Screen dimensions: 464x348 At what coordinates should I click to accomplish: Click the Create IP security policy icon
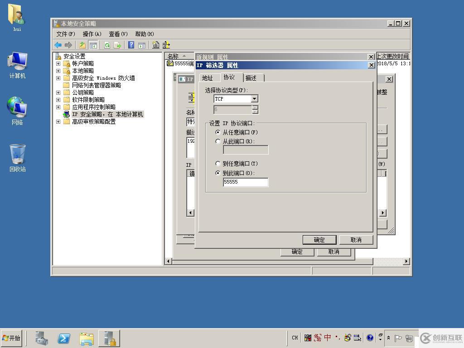pyautogui.click(x=156, y=45)
